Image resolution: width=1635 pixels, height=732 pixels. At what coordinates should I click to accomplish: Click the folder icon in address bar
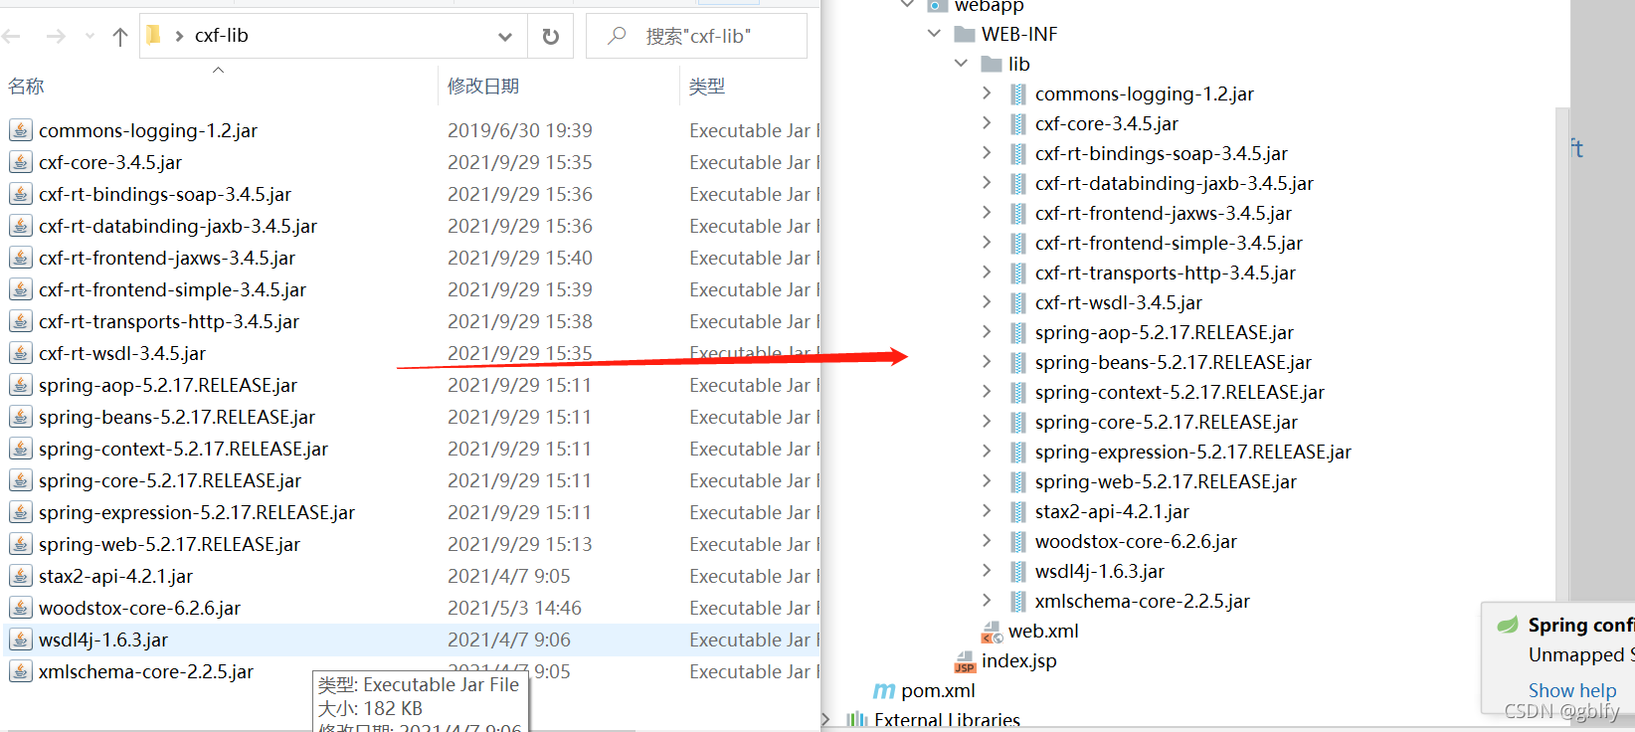pos(153,36)
